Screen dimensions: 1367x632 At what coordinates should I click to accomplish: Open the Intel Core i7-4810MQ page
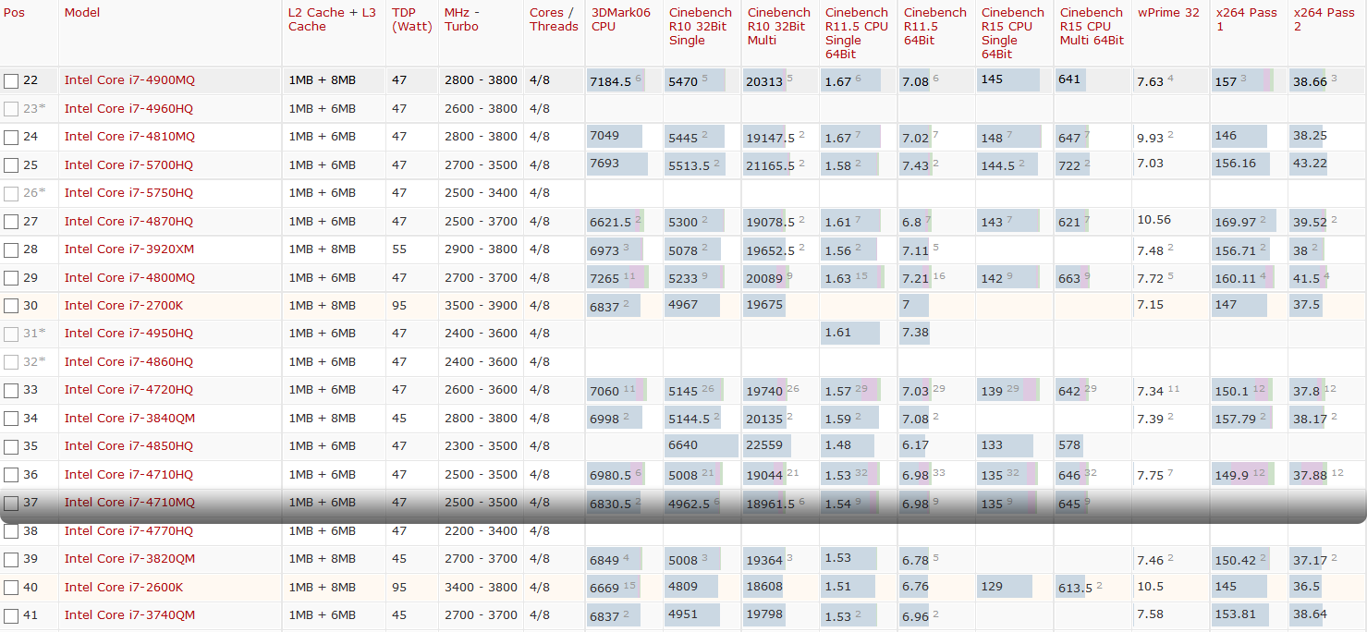pyautogui.click(x=129, y=137)
